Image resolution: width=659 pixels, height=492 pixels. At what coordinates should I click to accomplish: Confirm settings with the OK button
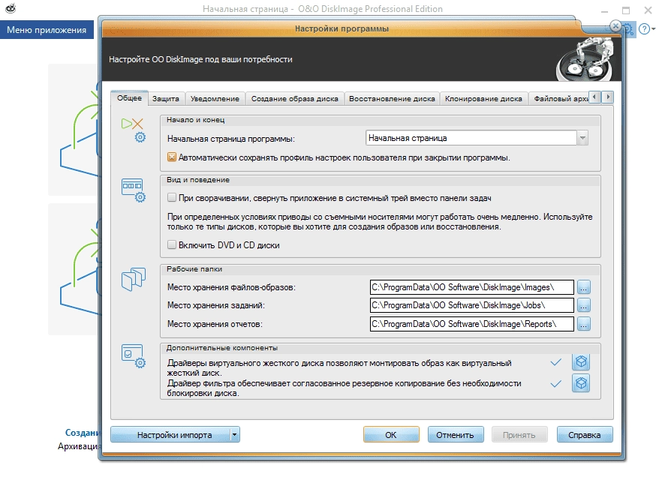pyautogui.click(x=391, y=434)
